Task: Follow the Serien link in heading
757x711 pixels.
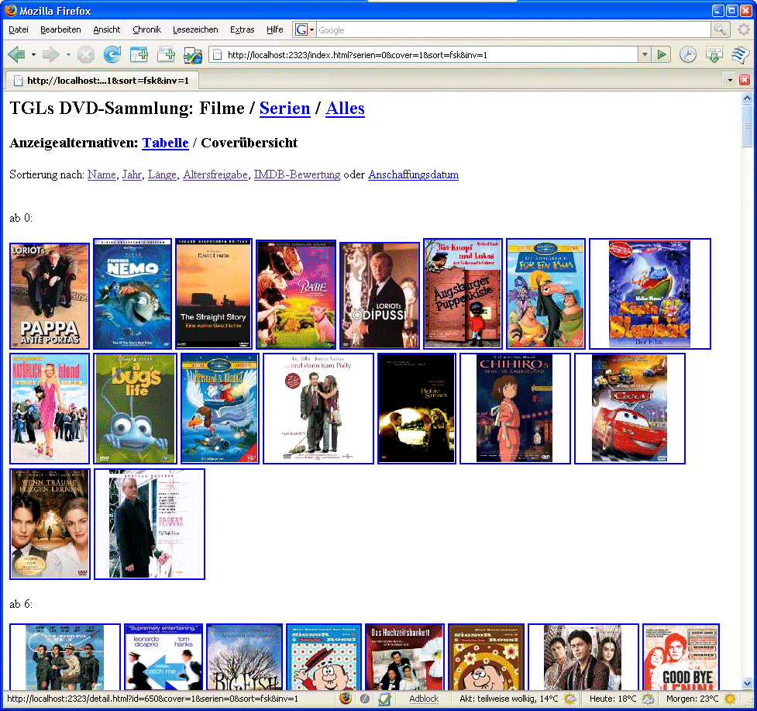Action: coord(285,109)
